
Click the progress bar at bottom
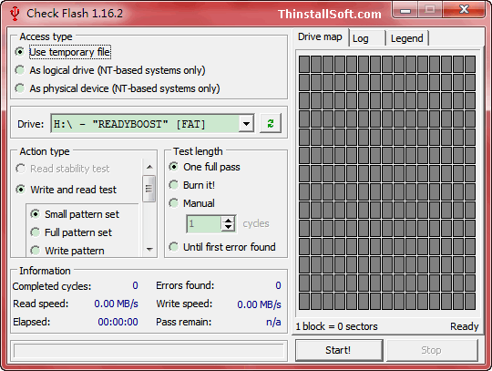[x=149, y=351]
